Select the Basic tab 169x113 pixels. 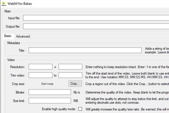tap(8, 36)
